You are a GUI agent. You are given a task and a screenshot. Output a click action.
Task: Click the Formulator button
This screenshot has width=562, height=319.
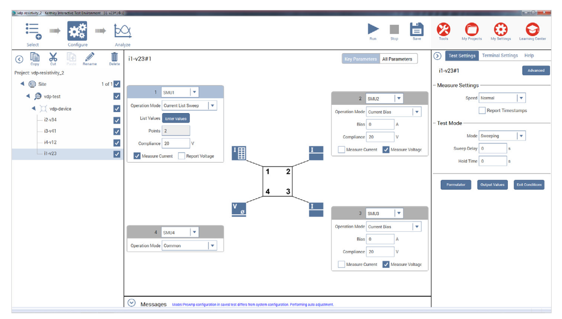456,185
